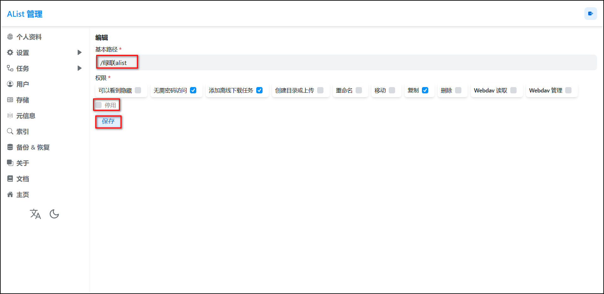
Task: Expand the 设置 submenu arrow
Action: (x=80, y=53)
